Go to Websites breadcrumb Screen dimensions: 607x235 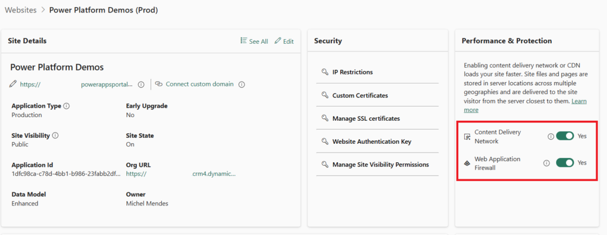[x=21, y=11]
